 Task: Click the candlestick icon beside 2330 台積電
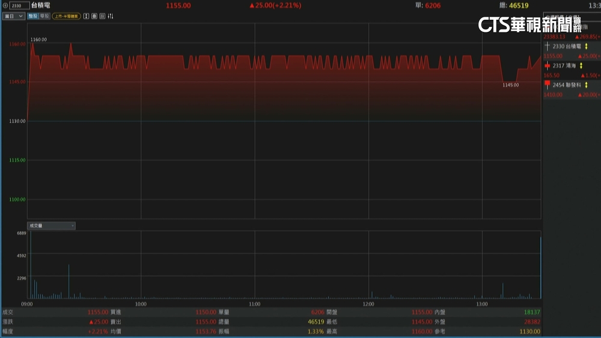(547, 46)
